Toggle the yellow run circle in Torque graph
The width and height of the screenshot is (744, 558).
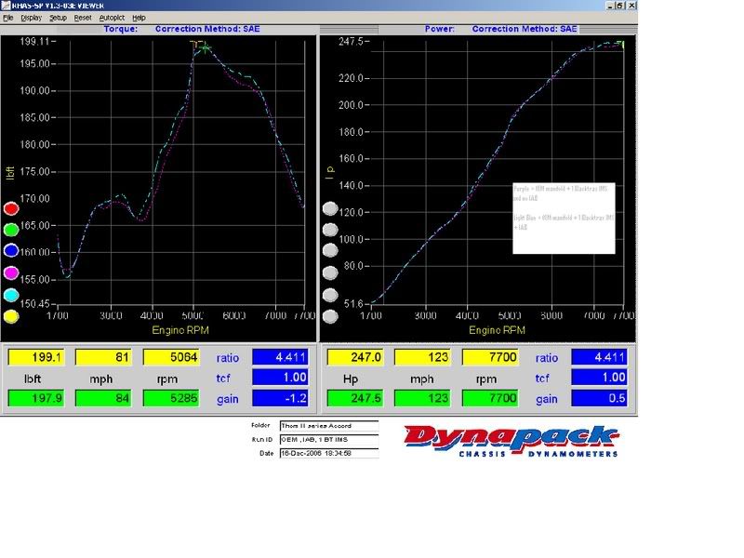(11, 316)
